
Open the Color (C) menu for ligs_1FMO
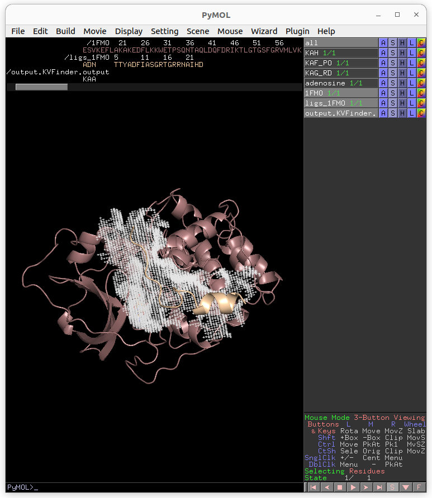[421, 103]
